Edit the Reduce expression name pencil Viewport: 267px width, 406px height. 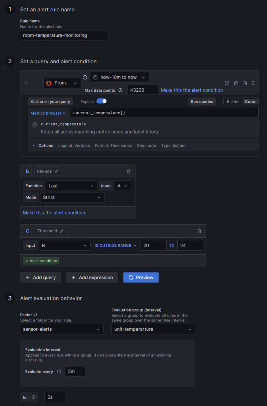(56, 171)
